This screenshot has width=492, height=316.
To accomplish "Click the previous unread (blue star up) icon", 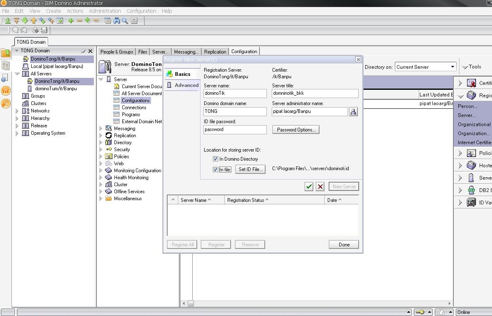I will click(51, 21).
